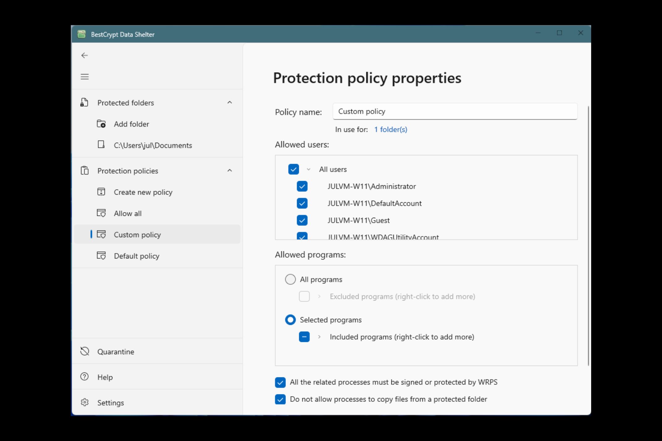The height and width of the screenshot is (441, 662).
Task: Click the back arrow icon
Action: (x=84, y=55)
